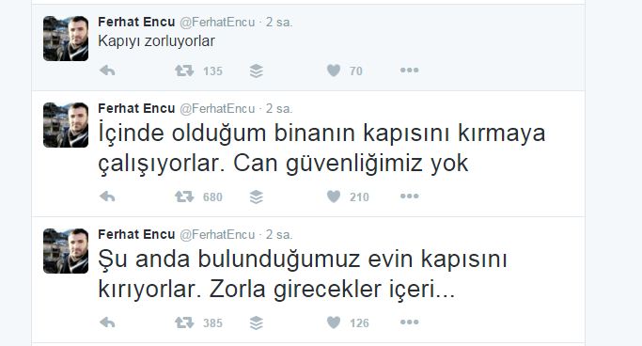Viewport: 642px width, 346px height.
Task: Retweet the tweet with 680 retweets
Action: pyautogui.click(x=184, y=197)
